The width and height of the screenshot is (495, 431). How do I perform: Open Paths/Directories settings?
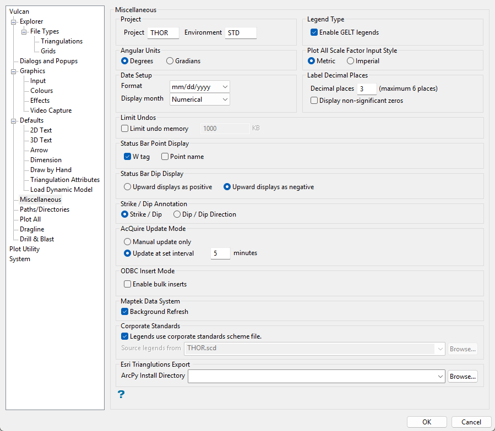click(x=45, y=209)
